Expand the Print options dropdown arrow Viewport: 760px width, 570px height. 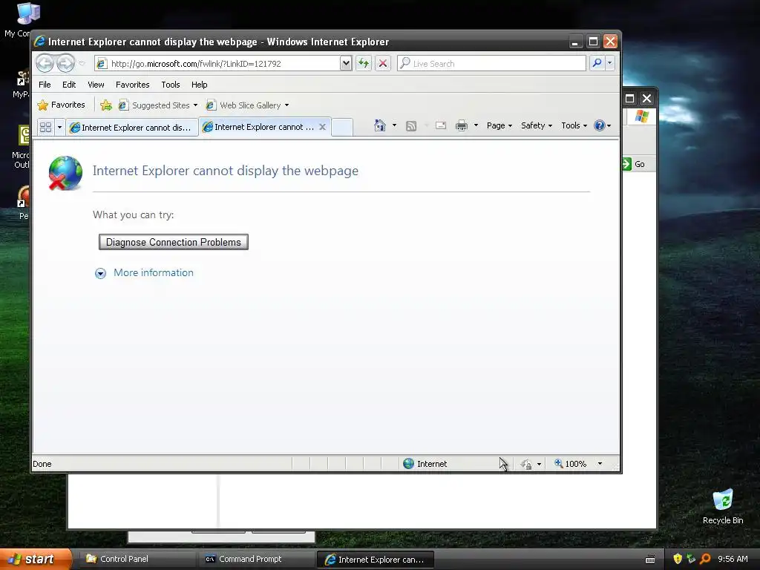tap(476, 125)
